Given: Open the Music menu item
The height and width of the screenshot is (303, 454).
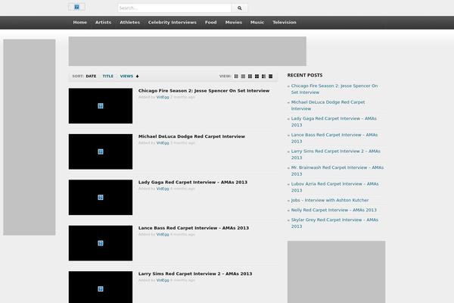Looking at the screenshot, I should pyautogui.click(x=257, y=22).
